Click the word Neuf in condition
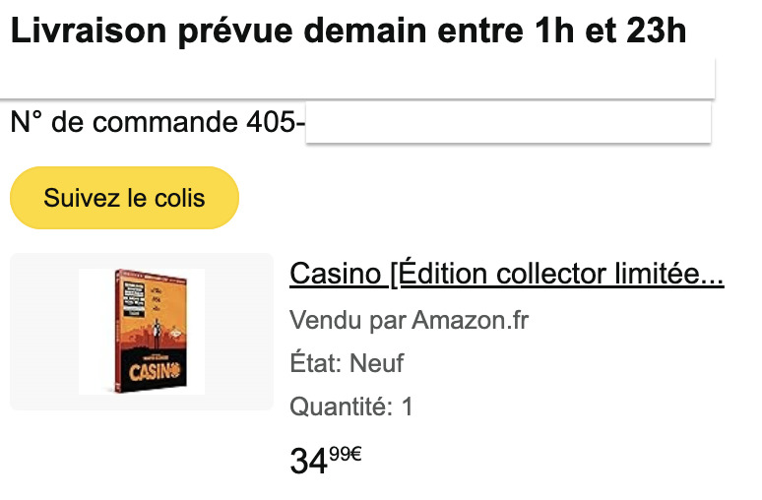 click(376, 363)
